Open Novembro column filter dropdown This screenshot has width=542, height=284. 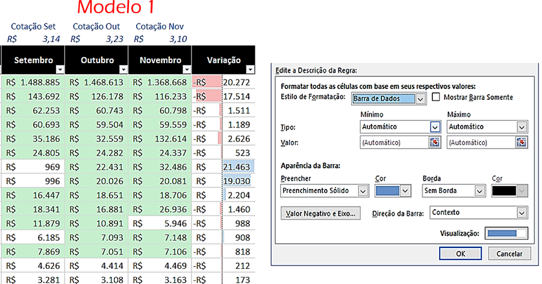pyautogui.click(x=187, y=69)
